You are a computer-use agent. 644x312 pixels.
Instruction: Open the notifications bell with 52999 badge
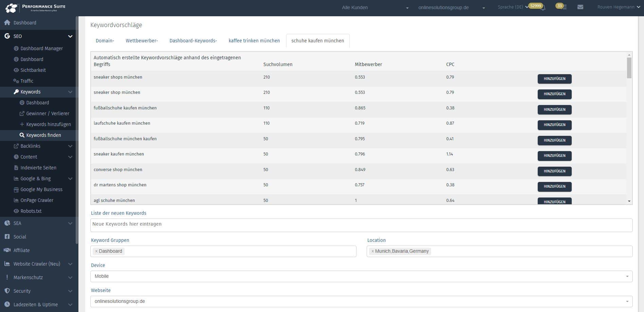(x=543, y=7)
